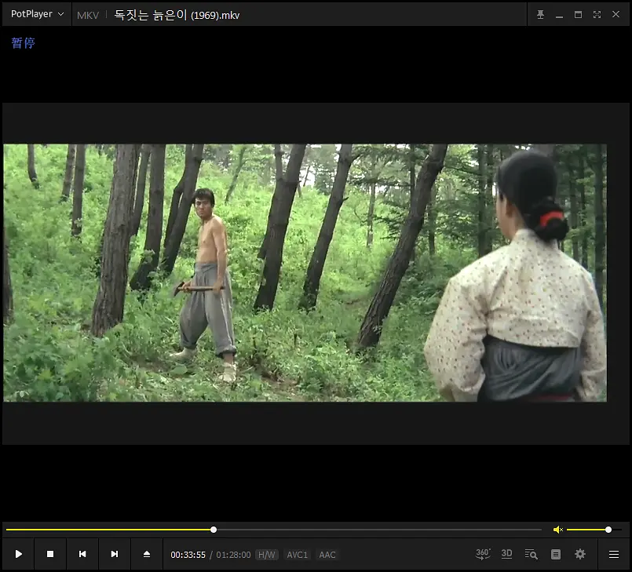Open the chapter/bookmark list icon
This screenshot has height=572, width=632.
[x=556, y=554]
